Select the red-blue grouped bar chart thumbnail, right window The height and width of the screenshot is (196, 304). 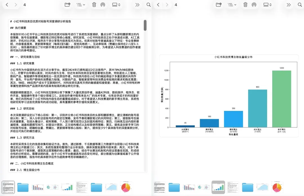coord(189,187)
